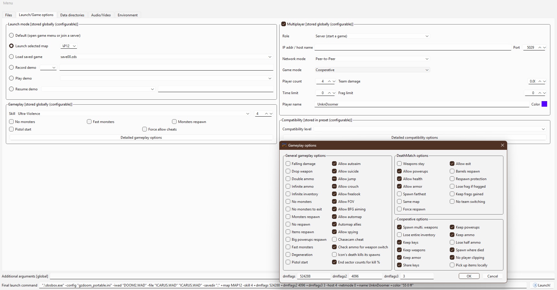Open the Audio/Video tab
Viewport: 557px width, 290px height.
(101, 15)
